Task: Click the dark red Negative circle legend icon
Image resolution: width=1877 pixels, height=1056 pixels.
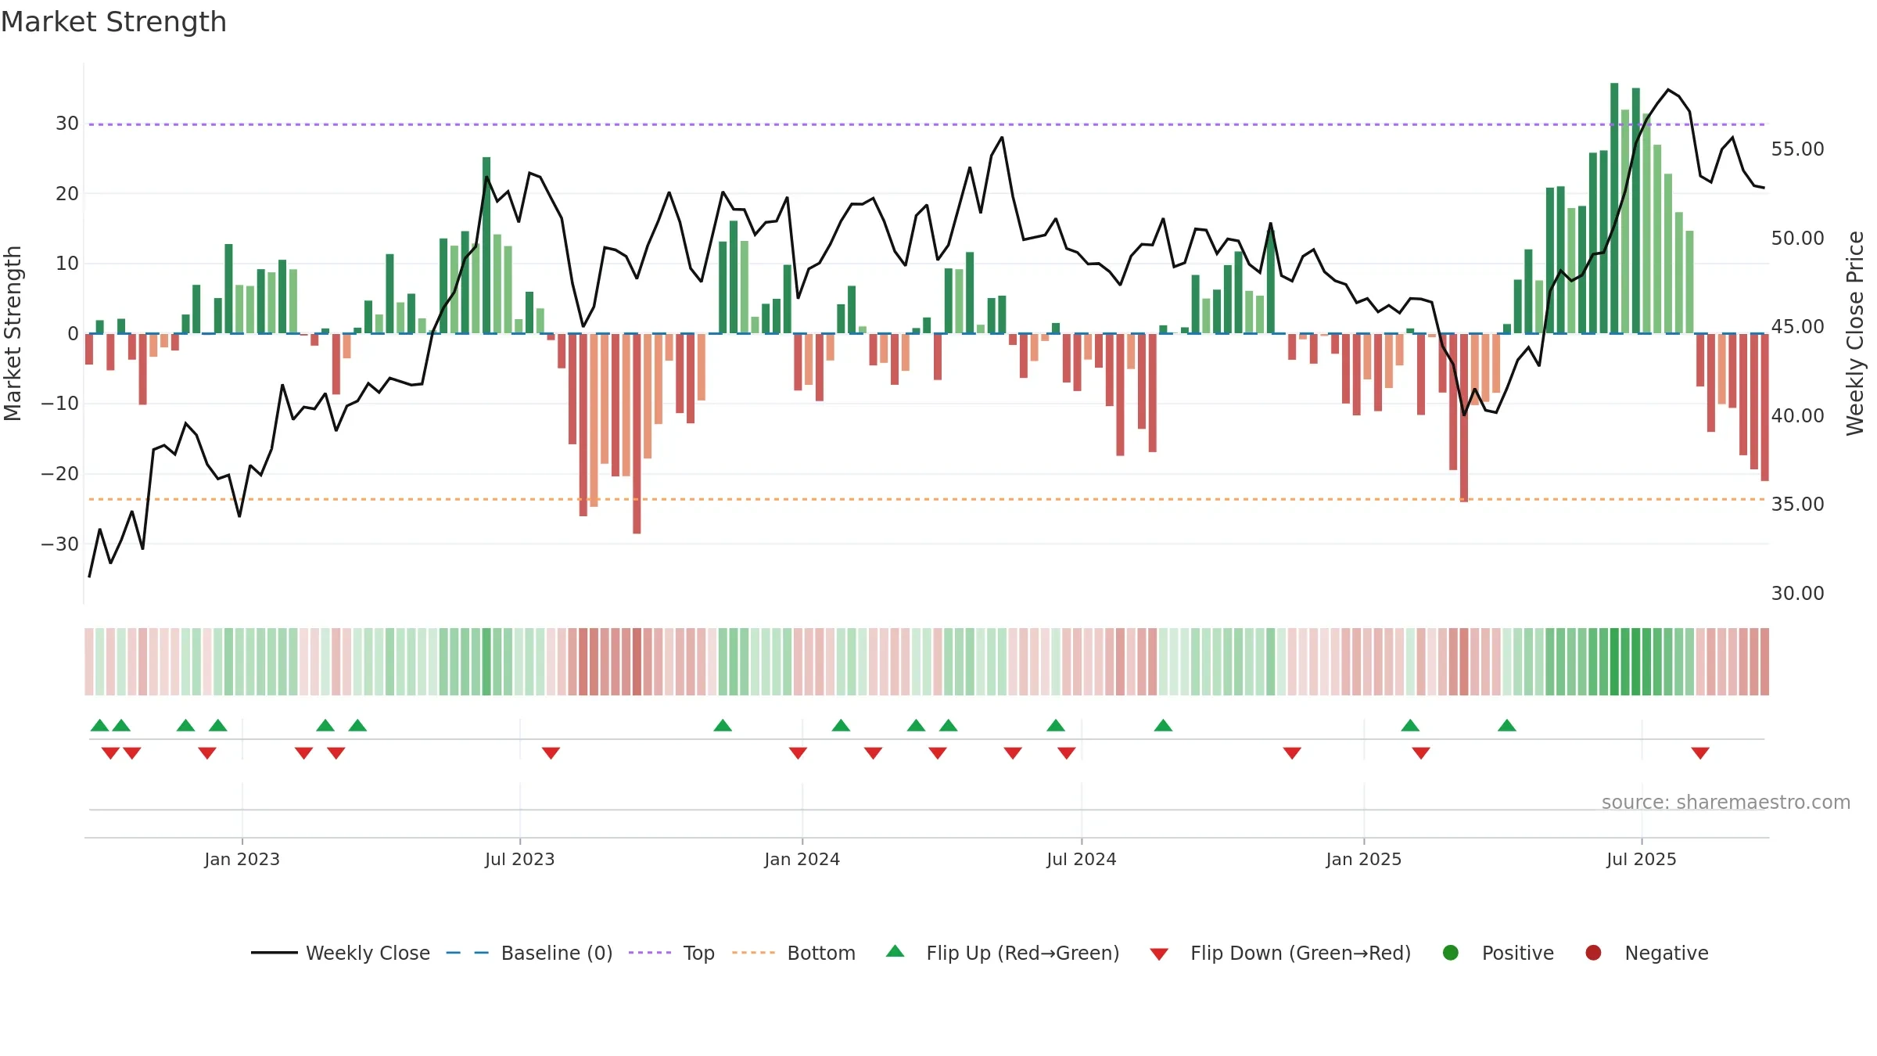Action: (x=1593, y=953)
